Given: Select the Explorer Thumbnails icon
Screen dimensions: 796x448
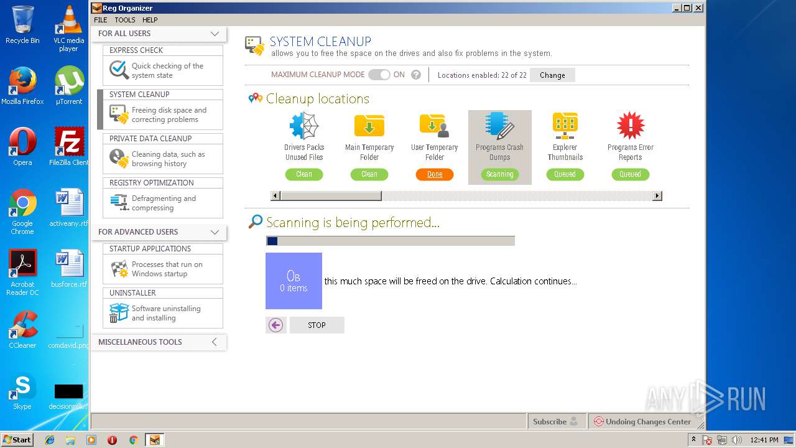Looking at the screenshot, I should pyautogui.click(x=565, y=126).
